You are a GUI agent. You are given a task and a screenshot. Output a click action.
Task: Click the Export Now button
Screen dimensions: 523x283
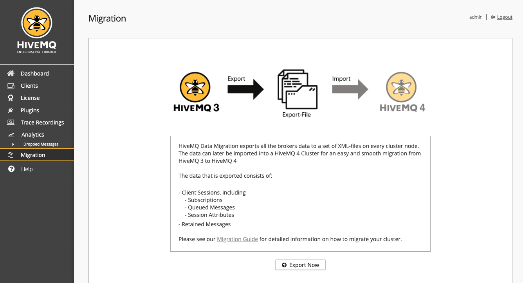click(x=300, y=265)
